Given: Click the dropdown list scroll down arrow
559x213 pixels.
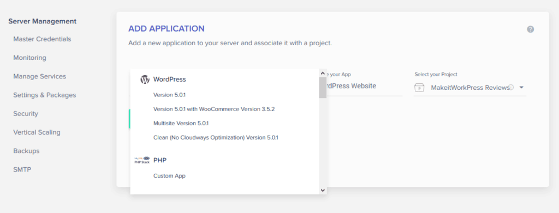Looking at the screenshot, I should click(323, 190).
